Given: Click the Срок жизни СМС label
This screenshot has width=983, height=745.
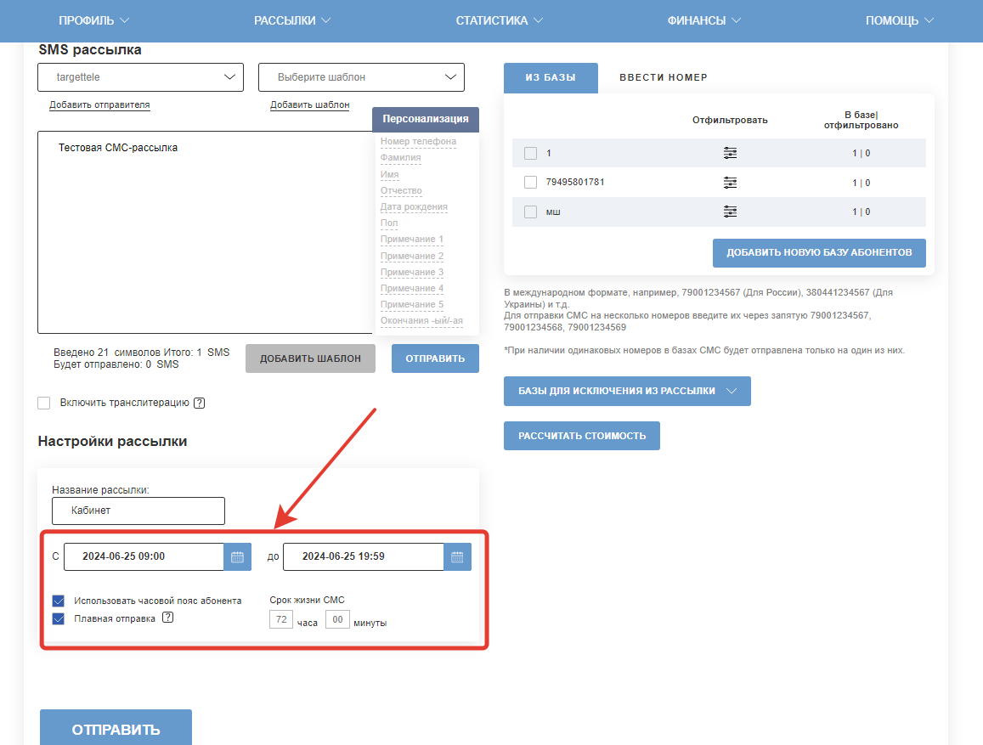Looking at the screenshot, I should tap(308, 601).
